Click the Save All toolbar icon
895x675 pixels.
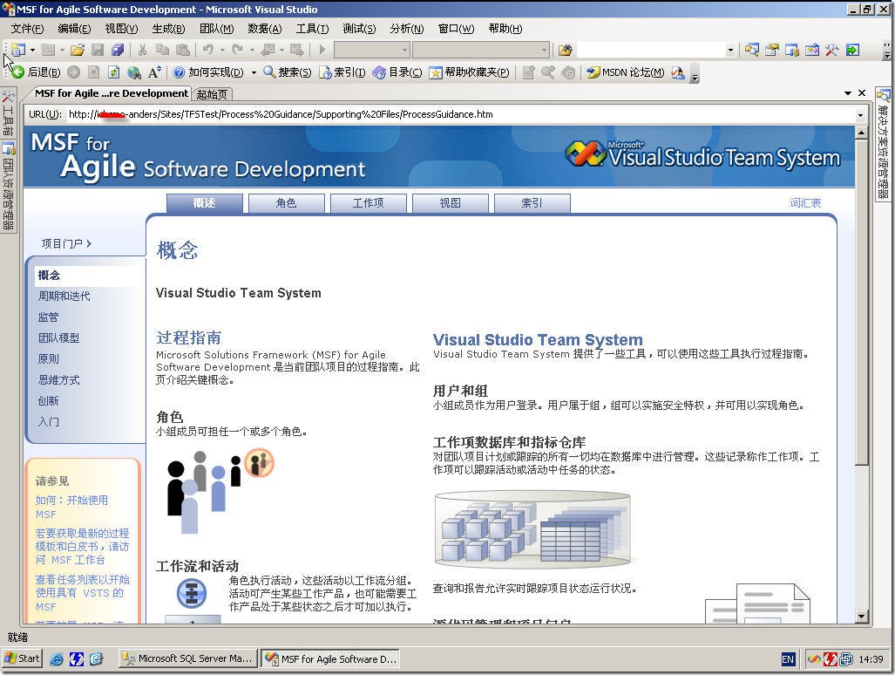118,51
